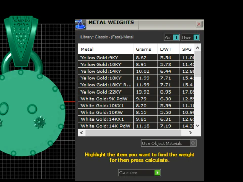Image resolution: width=243 pixels, height=182 pixels.
Task: Select the Yellow Gold:10KY row
Action: tap(136, 64)
